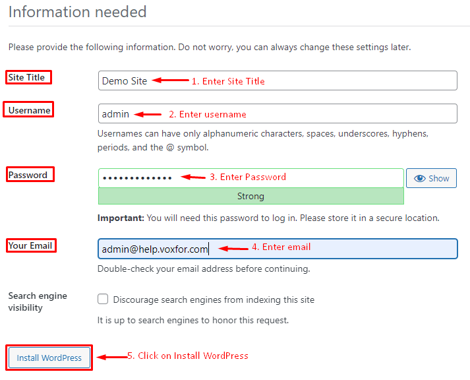Click 'Please provide the following information' text
Image resolution: width=470 pixels, height=380 pixels.
[x=210, y=47]
